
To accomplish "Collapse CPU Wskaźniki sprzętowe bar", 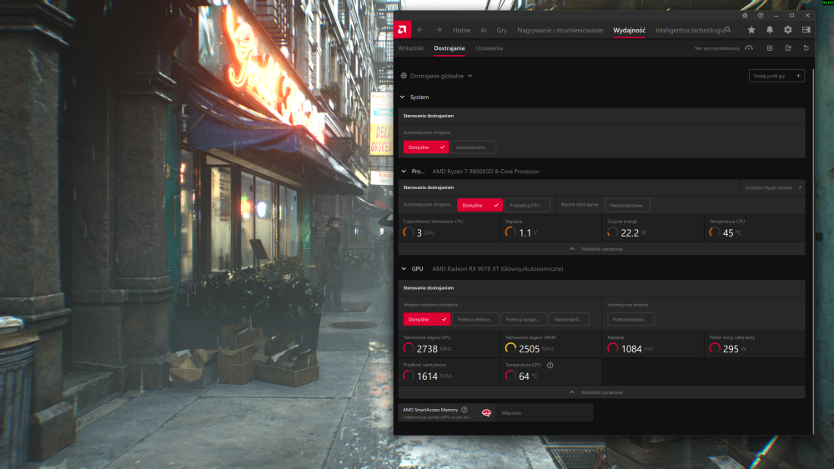I will tap(601, 248).
